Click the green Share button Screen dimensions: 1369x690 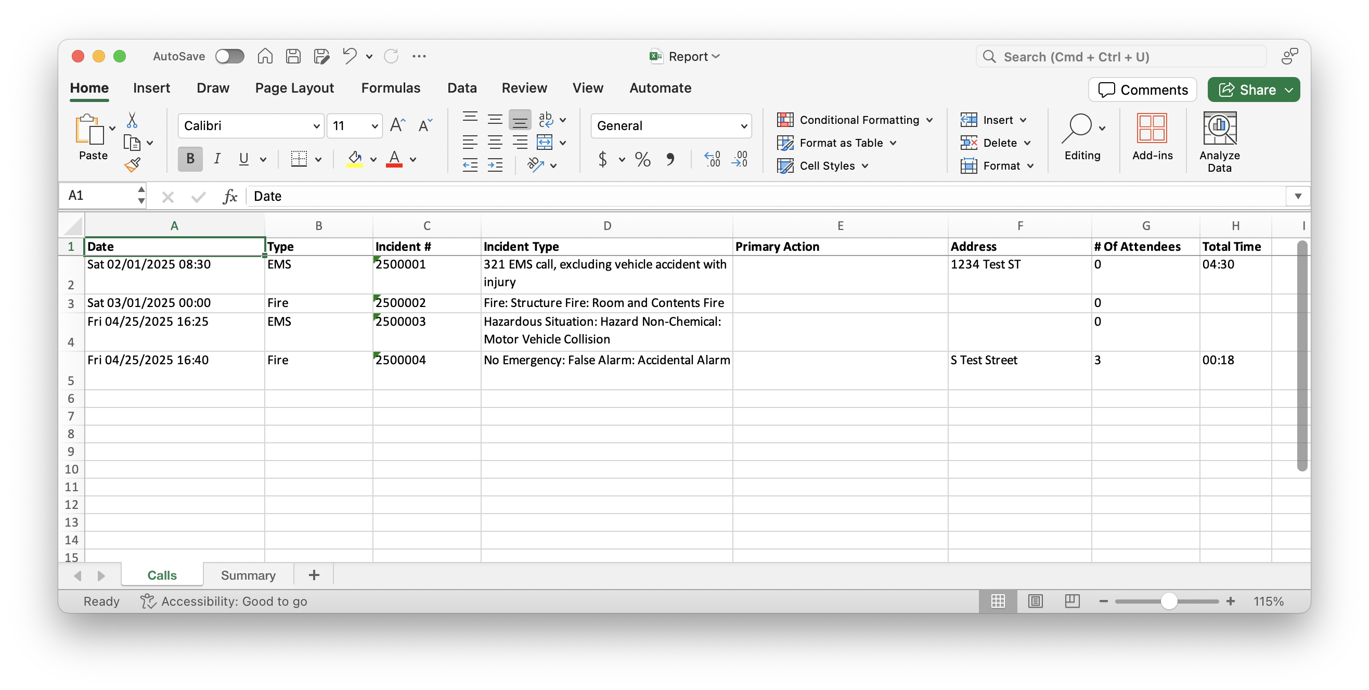pos(1253,90)
